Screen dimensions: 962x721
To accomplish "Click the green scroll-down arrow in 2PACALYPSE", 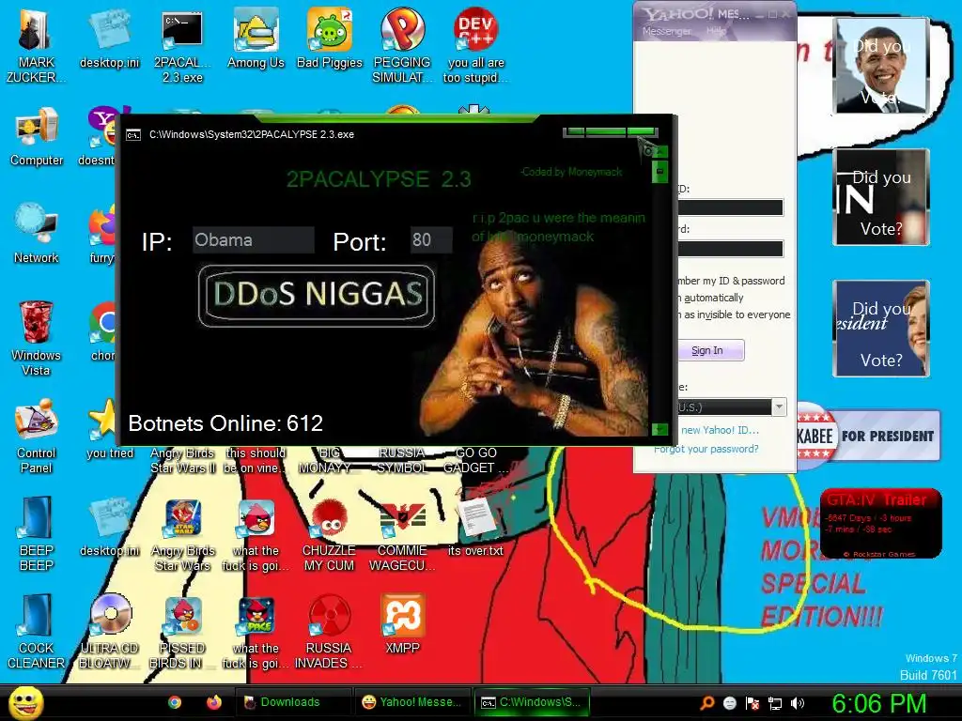I will point(659,429).
